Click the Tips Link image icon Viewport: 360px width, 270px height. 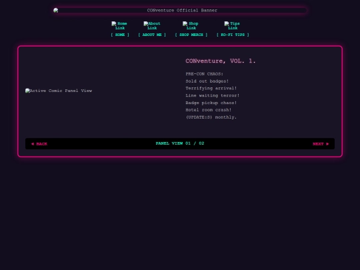point(233,26)
